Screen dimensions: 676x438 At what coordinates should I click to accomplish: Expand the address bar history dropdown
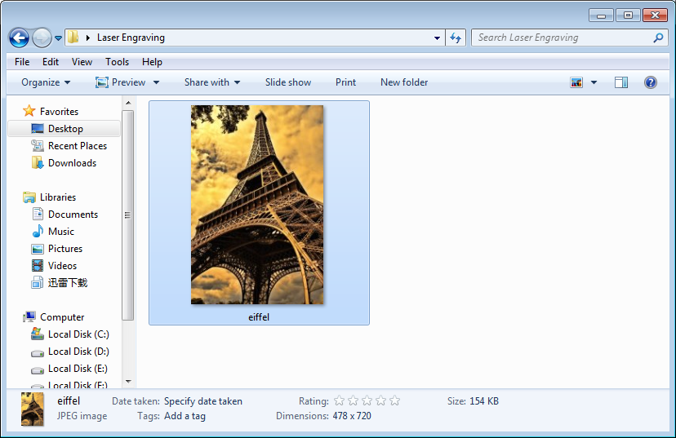click(x=437, y=38)
